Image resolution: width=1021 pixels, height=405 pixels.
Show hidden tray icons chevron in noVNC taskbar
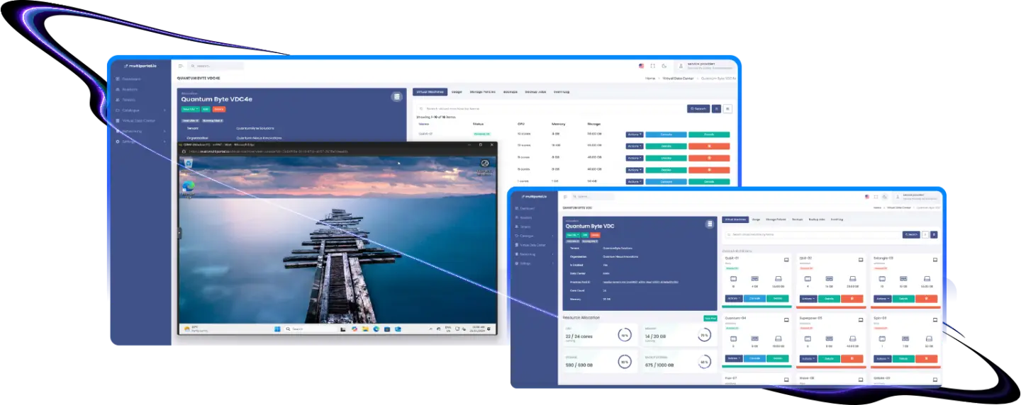coord(430,329)
